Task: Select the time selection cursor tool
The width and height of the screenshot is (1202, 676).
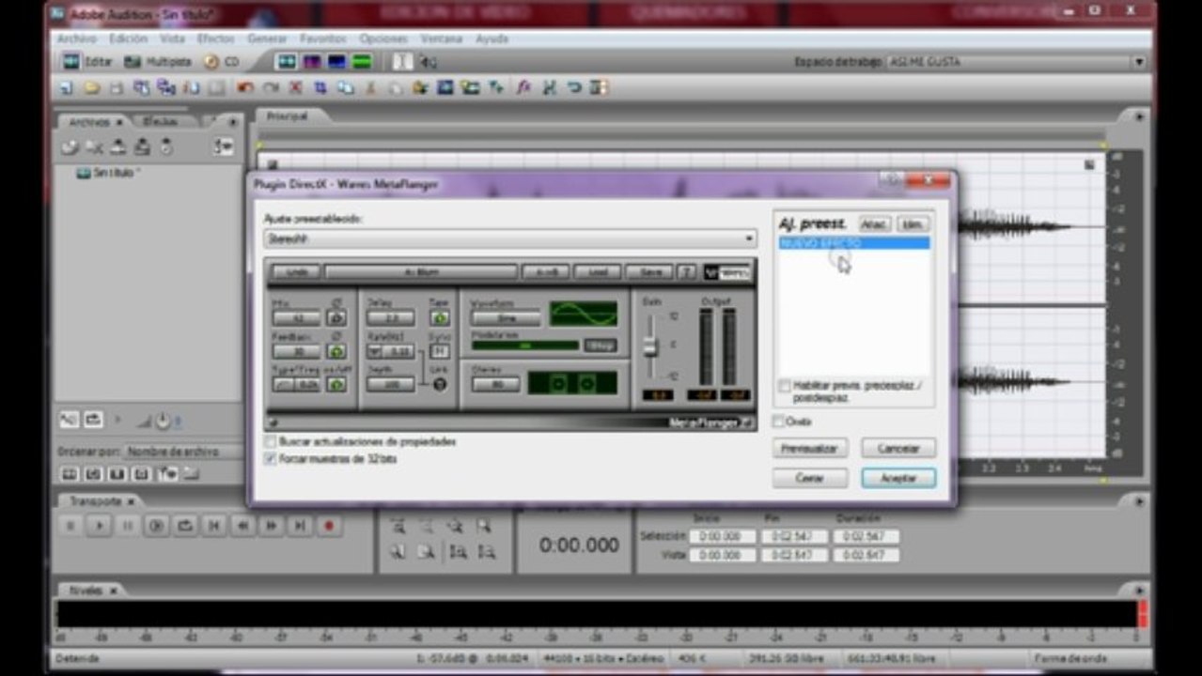Action: coord(402,62)
